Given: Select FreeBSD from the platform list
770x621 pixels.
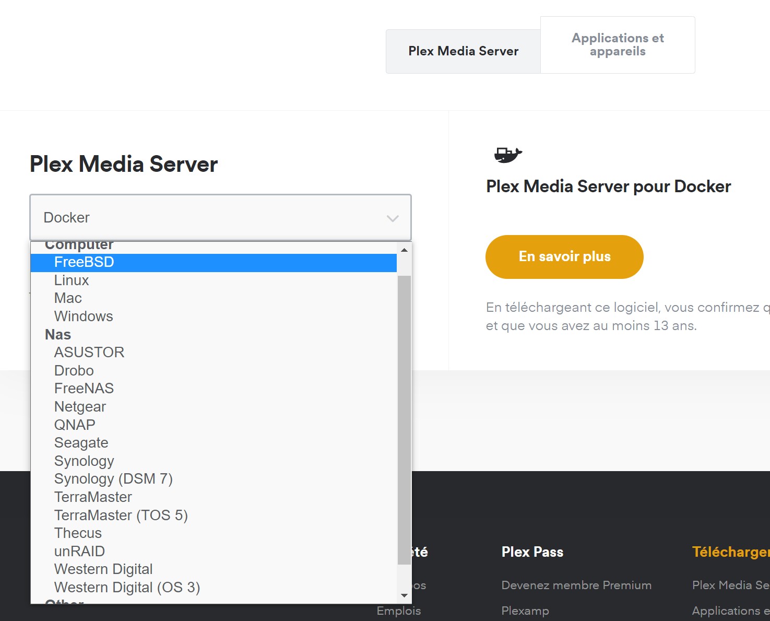Looking at the screenshot, I should pos(214,262).
